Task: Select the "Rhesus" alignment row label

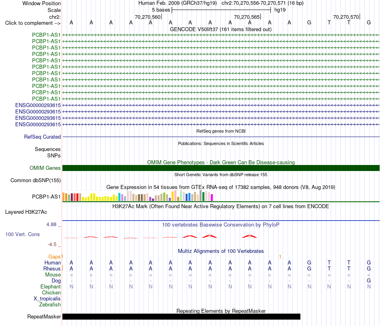Action: (52, 269)
